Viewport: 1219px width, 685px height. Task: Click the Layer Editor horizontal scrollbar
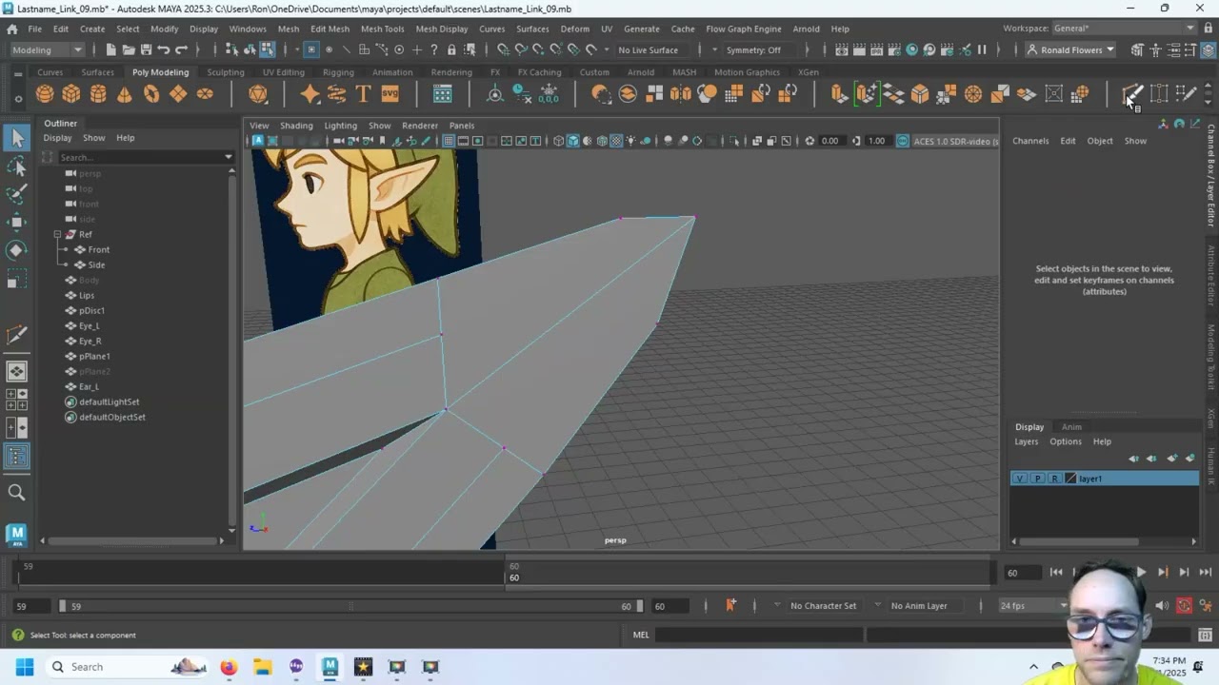(x=1081, y=541)
